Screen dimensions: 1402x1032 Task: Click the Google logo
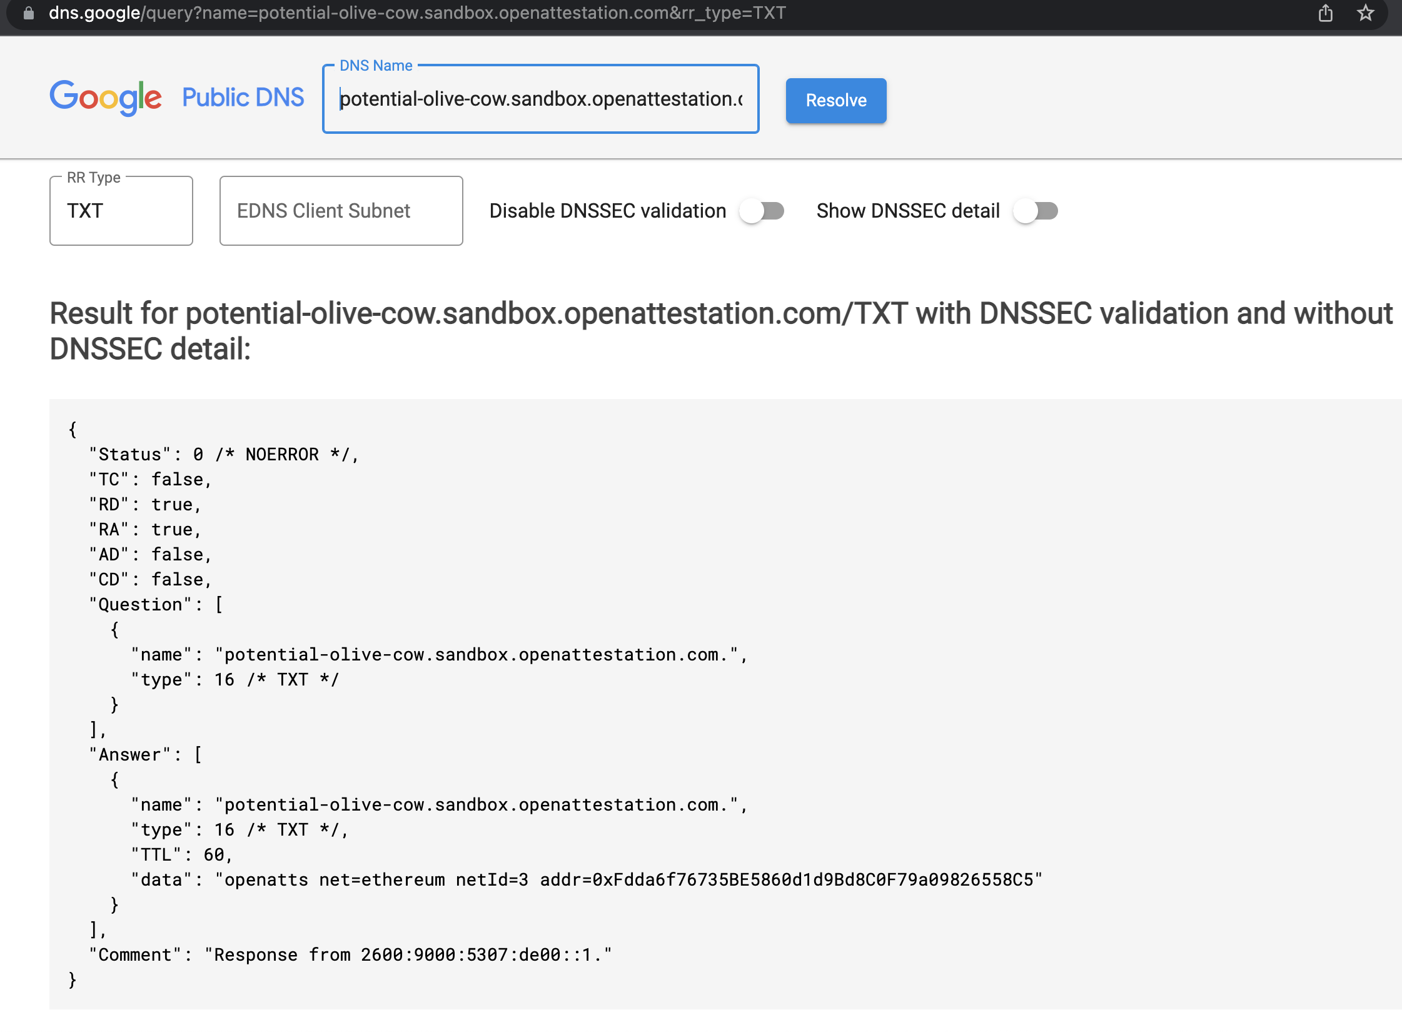[106, 98]
